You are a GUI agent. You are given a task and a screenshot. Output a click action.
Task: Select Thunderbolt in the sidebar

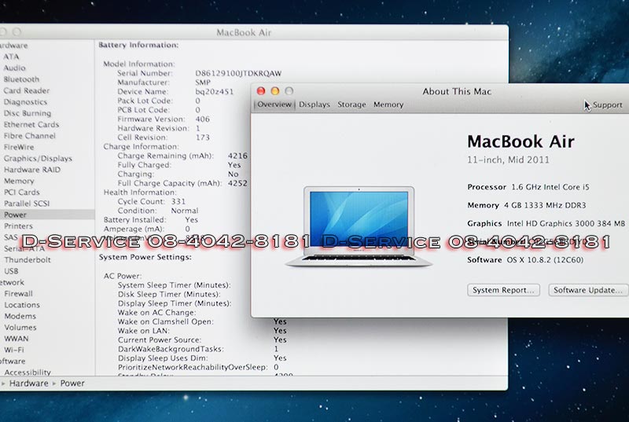tap(28, 259)
